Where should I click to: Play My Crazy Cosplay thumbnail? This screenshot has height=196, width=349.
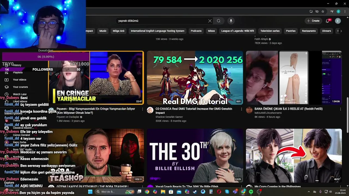pyautogui.click(x=294, y=155)
